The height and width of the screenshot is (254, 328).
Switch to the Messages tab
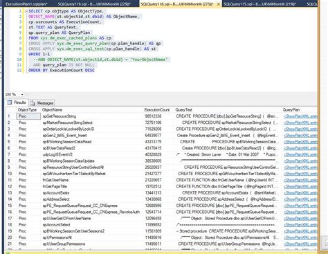tap(42, 103)
